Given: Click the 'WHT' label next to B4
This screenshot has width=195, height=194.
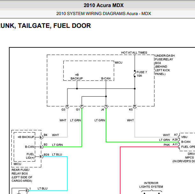Looking at the screenshot, I should 56,135.
